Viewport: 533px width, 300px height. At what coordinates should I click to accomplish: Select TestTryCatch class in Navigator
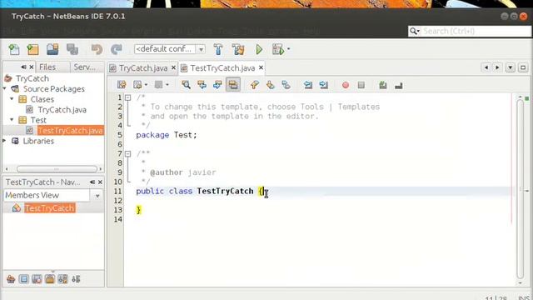(50, 208)
